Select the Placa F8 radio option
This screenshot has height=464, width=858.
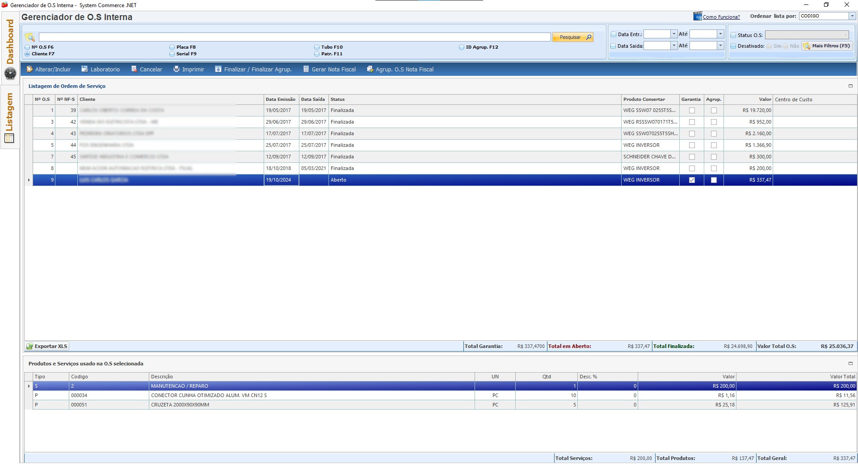click(x=172, y=47)
